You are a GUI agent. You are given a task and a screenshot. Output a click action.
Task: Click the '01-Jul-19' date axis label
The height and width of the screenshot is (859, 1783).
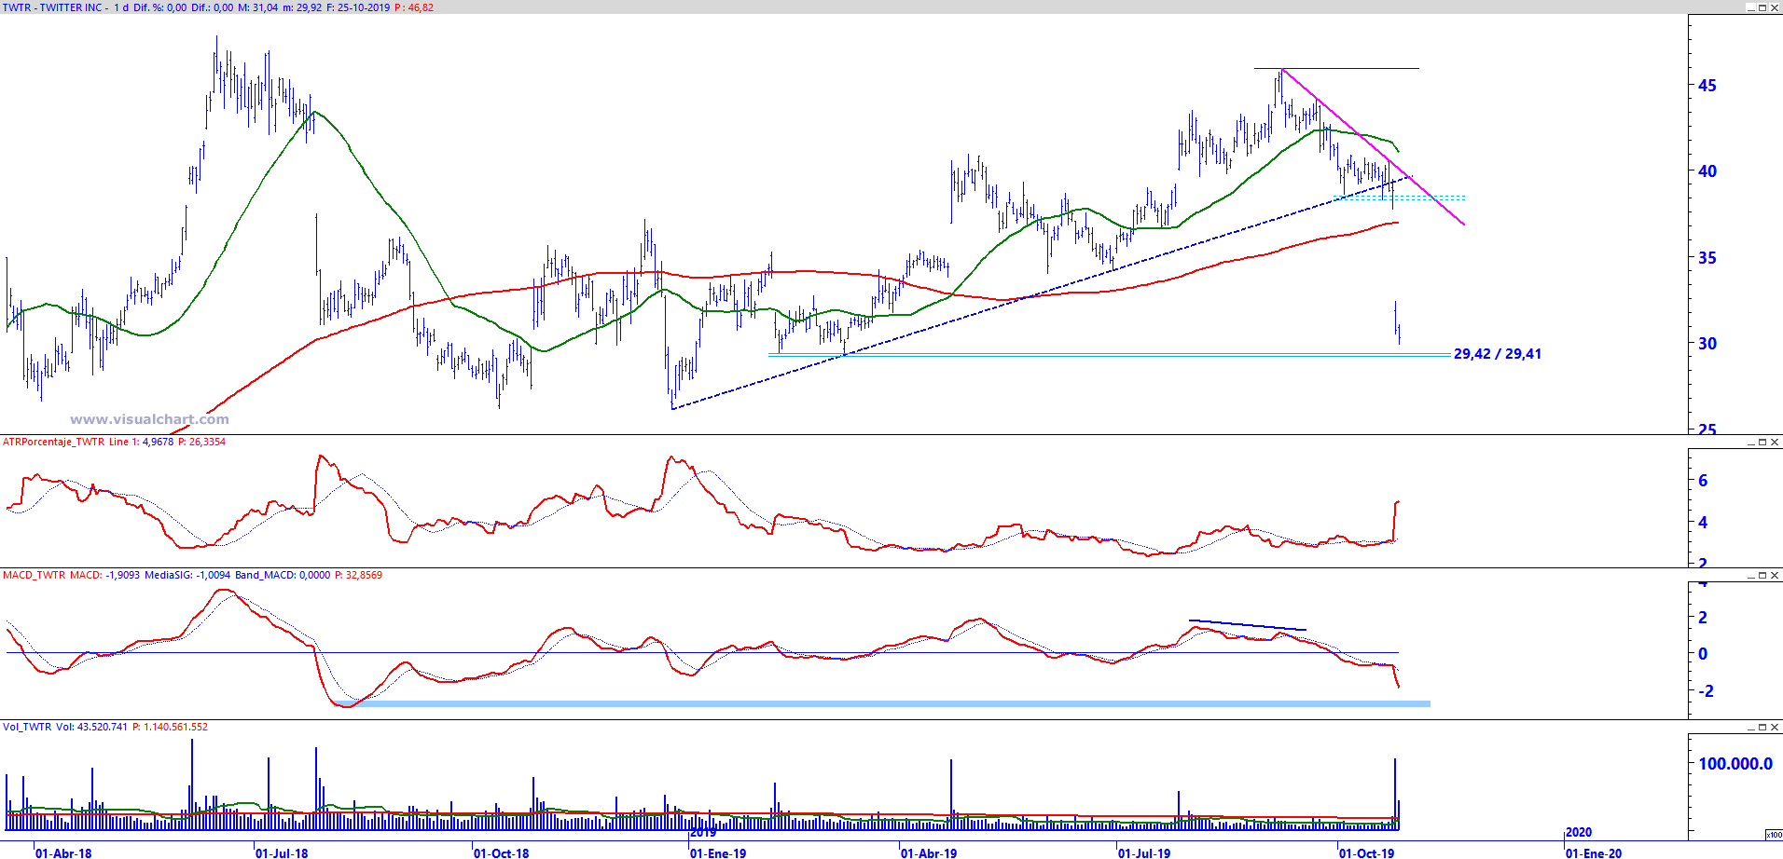point(1144,852)
